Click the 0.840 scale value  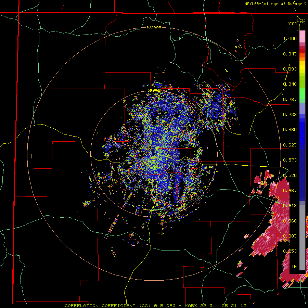(x=290, y=84)
